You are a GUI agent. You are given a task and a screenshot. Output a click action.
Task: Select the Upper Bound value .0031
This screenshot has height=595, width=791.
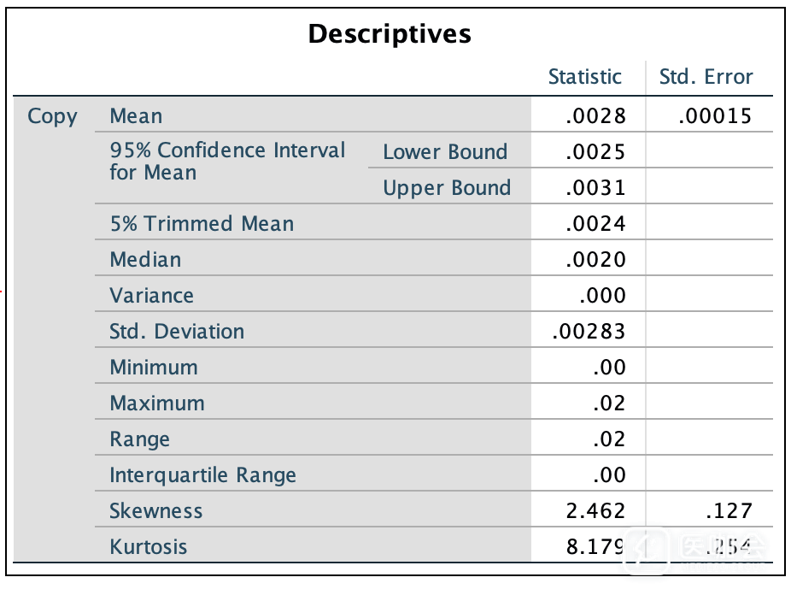[595, 188]
